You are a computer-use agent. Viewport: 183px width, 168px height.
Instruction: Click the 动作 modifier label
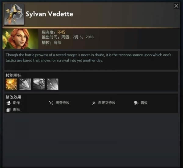[x=16, y=103]
